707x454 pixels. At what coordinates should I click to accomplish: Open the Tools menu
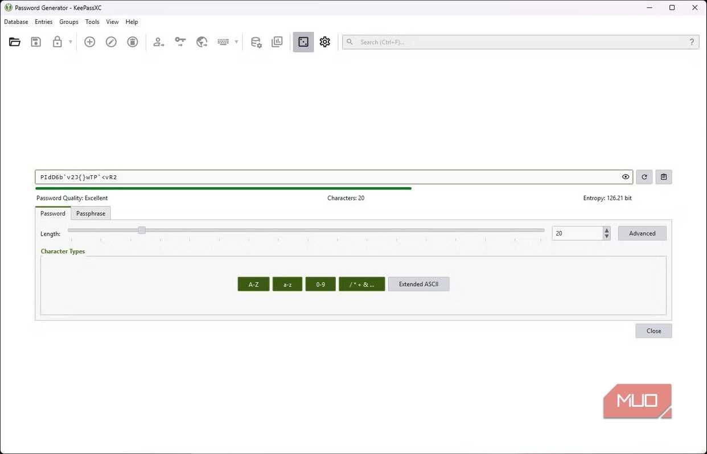[92, 22]
